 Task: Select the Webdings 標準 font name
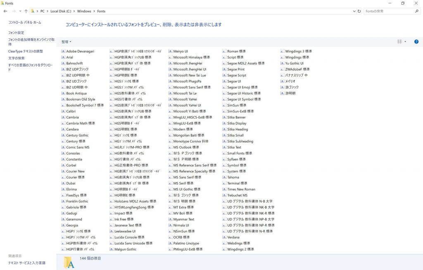(x=239, y=243)
